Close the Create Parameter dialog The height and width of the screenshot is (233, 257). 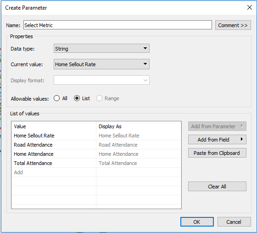pyautogui.click(x=250, y=7)
